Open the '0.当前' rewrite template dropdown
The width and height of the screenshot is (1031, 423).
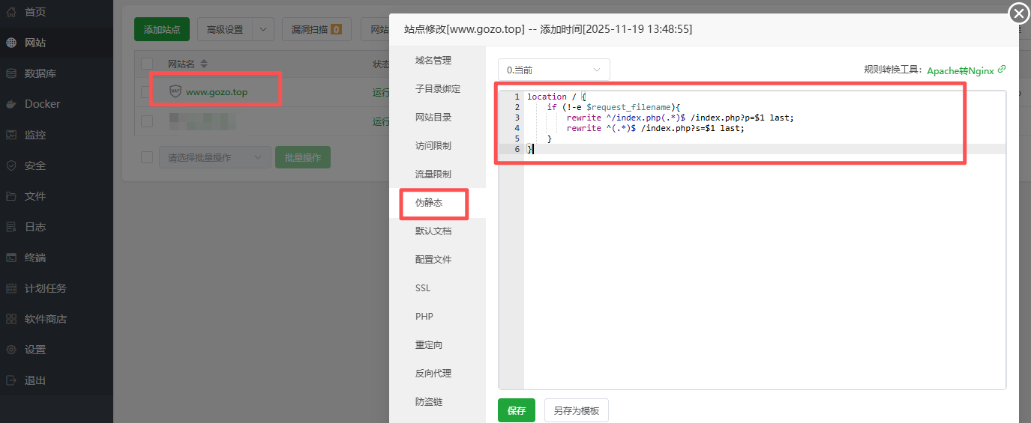pyautogui.click(x=553, y=70)
